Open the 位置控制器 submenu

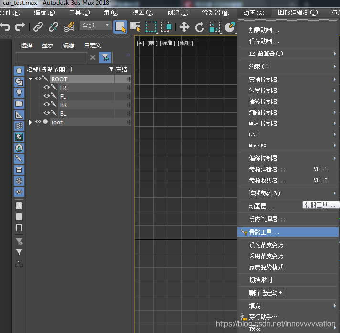[288, 90]
